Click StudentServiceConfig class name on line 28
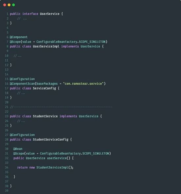The height and width of the screenshot is (194, 181). [x=50, y=140]
